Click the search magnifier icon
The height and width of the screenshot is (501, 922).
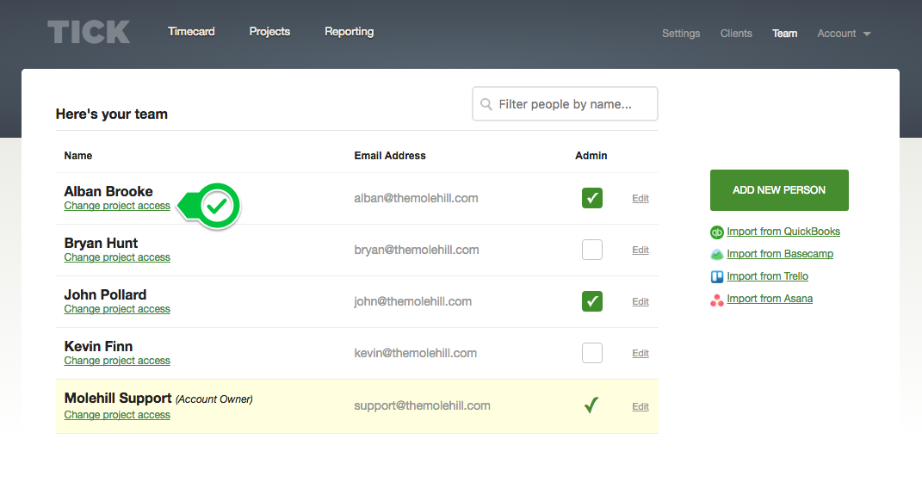486,104
